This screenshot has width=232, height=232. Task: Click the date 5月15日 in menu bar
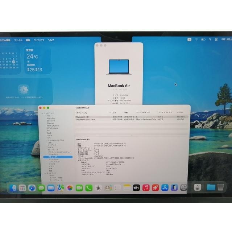(227, 40)
